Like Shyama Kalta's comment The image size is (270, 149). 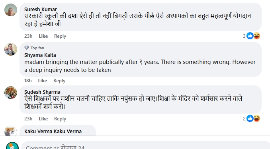tap(43, 80)
